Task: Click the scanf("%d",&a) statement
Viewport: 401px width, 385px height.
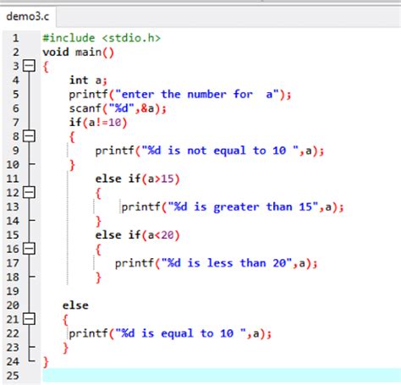Action: [x=118, y=108]
